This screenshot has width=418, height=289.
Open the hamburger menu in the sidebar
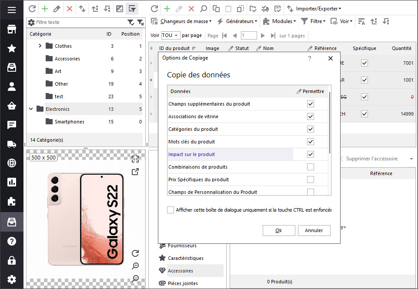[x=11, y=10]
